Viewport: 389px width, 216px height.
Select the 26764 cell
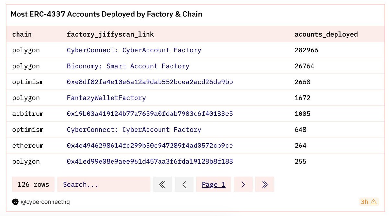(x=304, y=66)
